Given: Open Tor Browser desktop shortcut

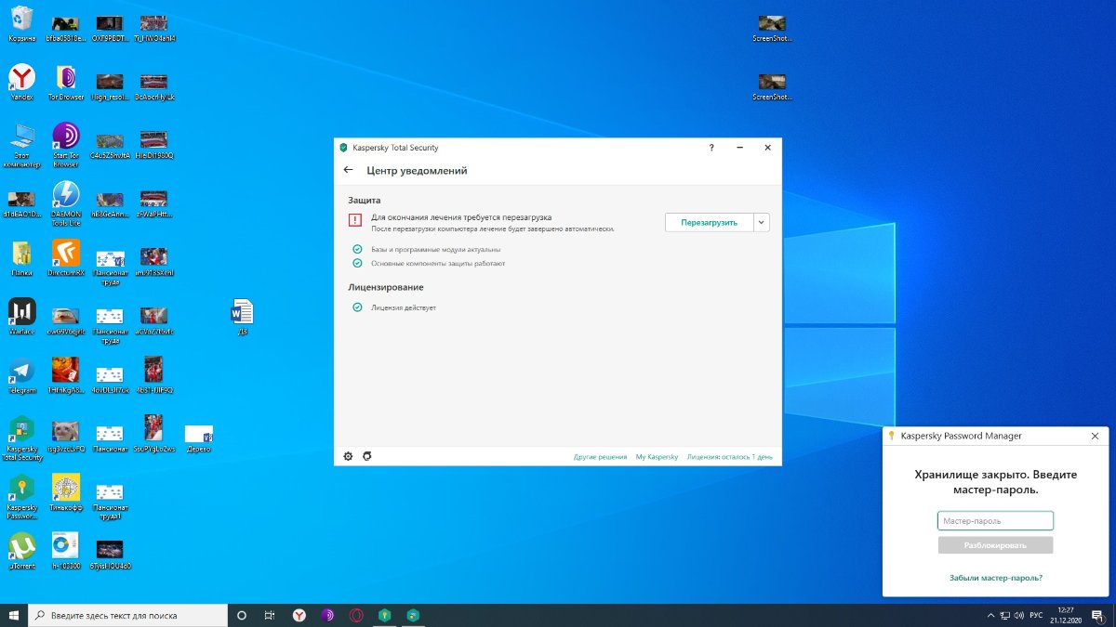Looking at the screenshot, I should (65, 80).
